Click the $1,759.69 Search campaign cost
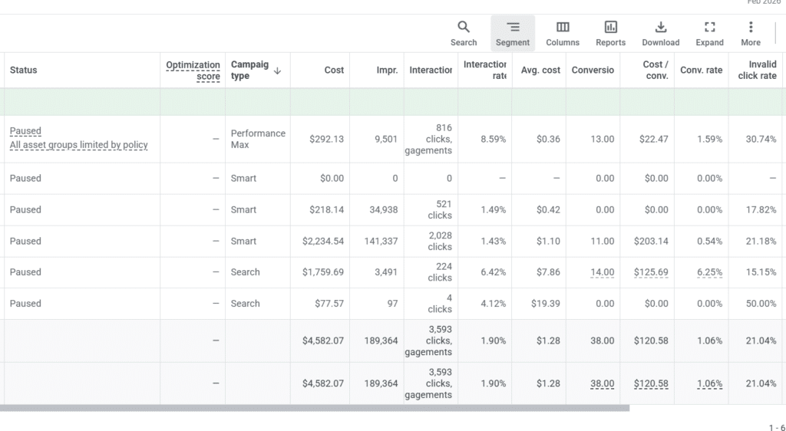Screen dimensions: 786x431 (323, 272)
